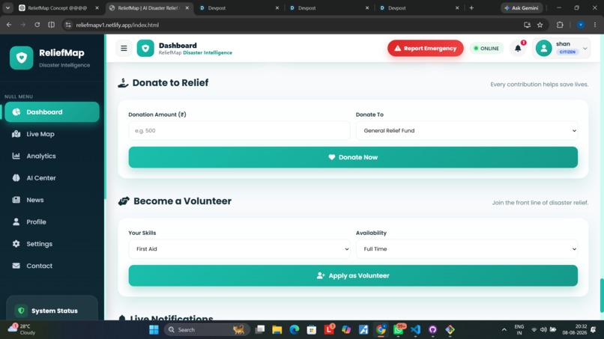Open WhatsApp from taskbar
The image size is (604, 339).
pos(399,330)
